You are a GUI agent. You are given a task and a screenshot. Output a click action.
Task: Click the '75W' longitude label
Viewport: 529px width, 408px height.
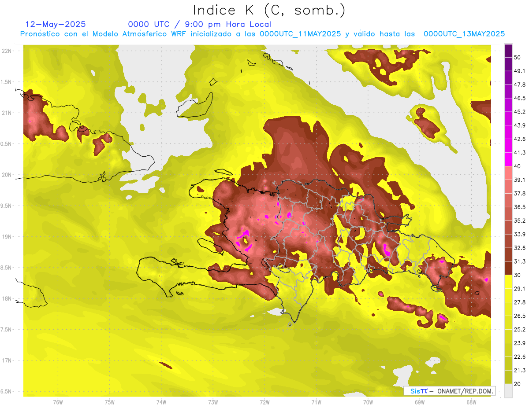pos(110,402)
